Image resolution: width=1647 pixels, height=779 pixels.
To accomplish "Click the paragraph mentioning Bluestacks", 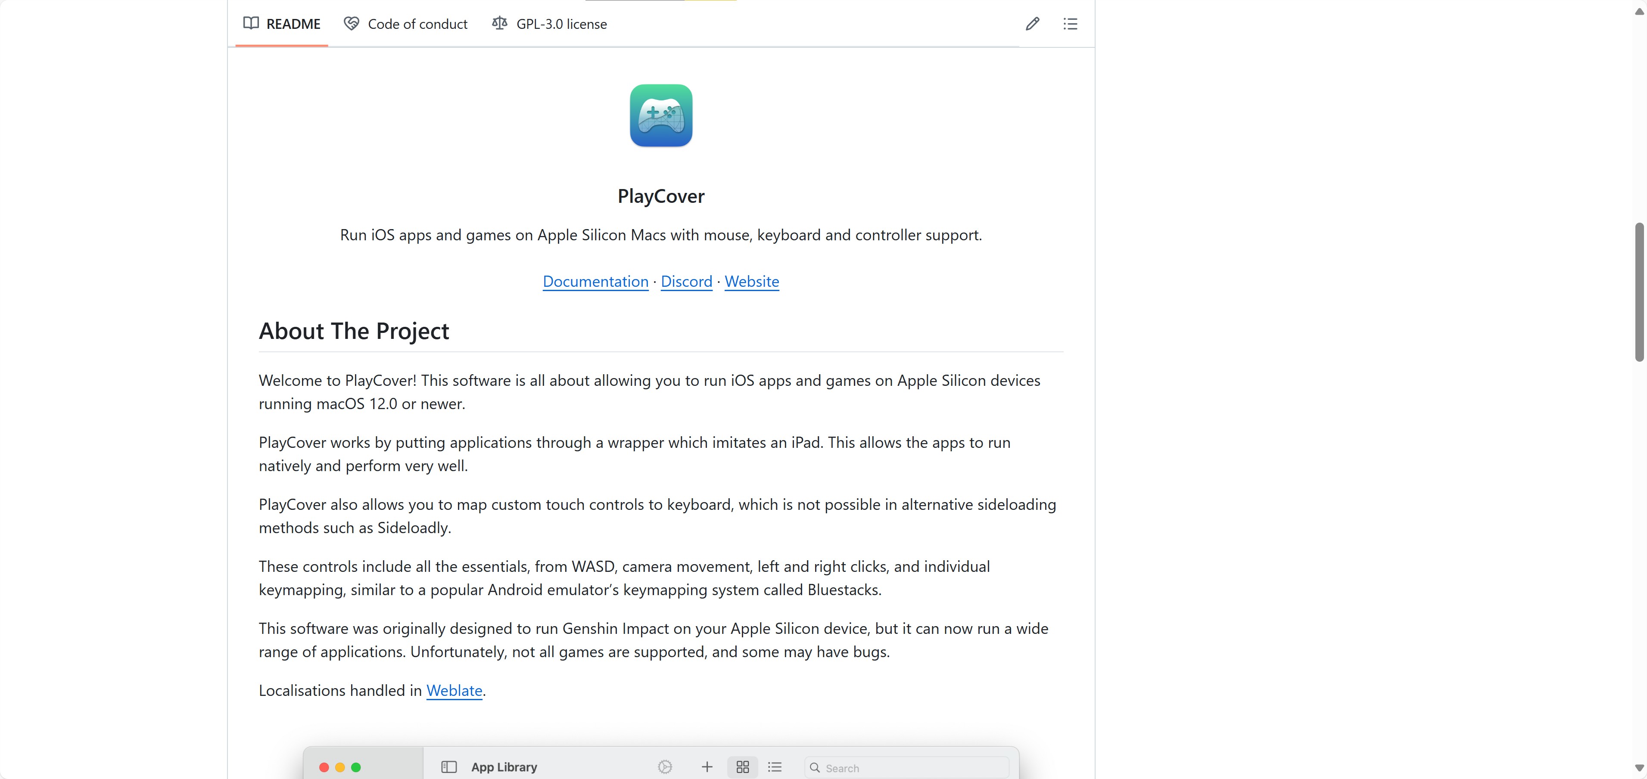I will point(625,578).
